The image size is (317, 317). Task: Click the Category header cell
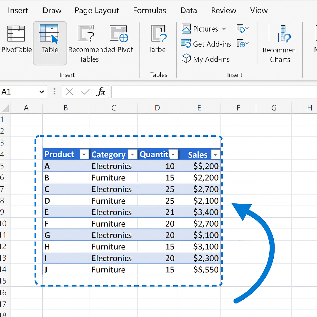click(x=113, y=154)
